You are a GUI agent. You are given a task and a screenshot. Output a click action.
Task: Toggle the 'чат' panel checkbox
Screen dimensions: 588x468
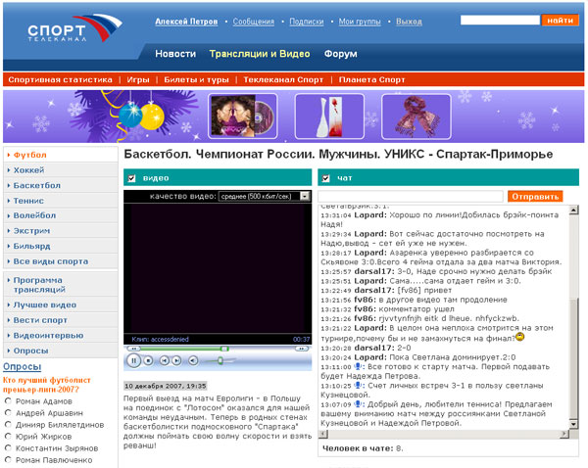[x=327, y=178]
